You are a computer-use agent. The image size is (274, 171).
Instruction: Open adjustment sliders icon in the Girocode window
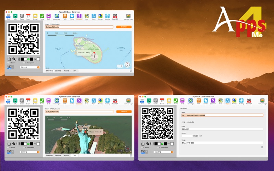(x=152, y=144)
